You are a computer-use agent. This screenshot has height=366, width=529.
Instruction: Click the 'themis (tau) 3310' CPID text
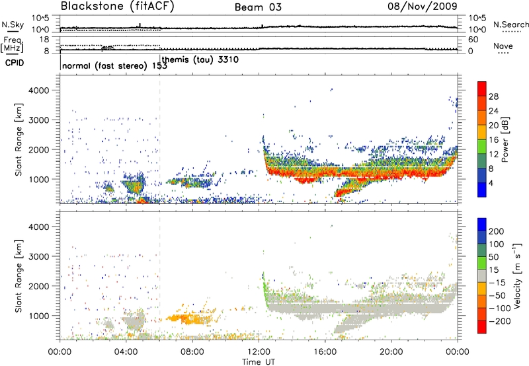tap(200, 60)
